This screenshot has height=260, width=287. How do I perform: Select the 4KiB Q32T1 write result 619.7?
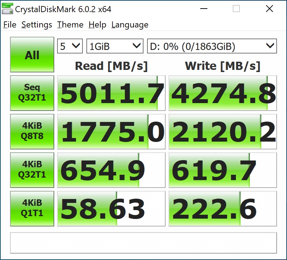click(x=223, y=170)
